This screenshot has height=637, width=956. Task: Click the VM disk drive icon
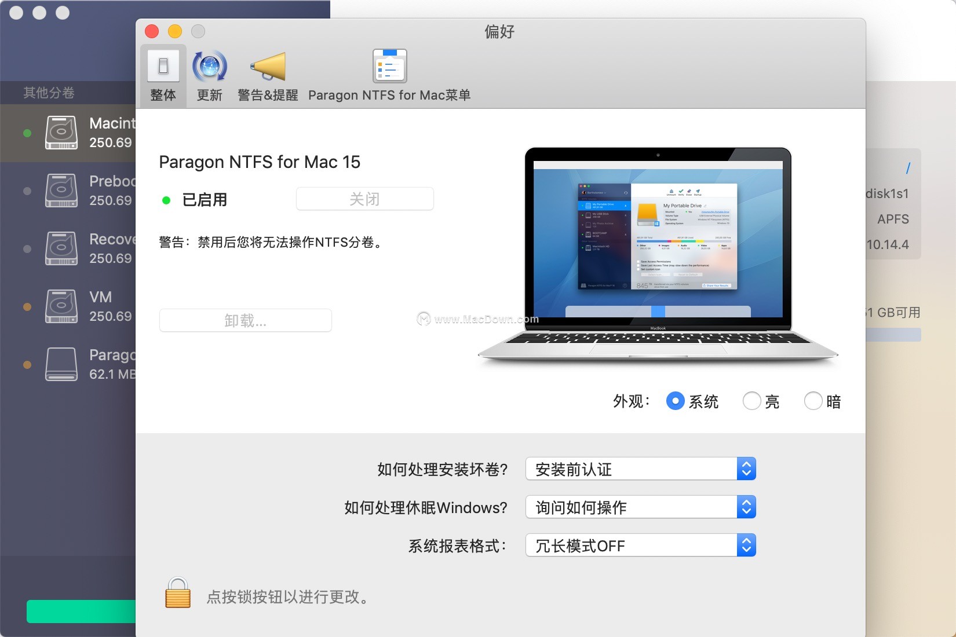tap(61, 306)
